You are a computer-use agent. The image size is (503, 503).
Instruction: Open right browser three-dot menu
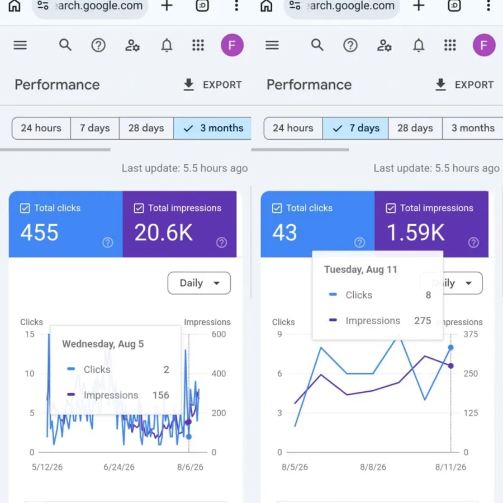tap(488, 6)
